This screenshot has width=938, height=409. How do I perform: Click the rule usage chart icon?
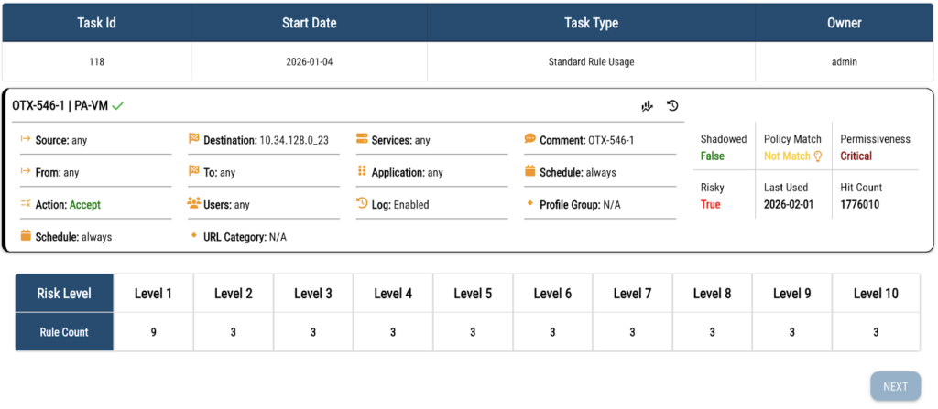[648, 106]
